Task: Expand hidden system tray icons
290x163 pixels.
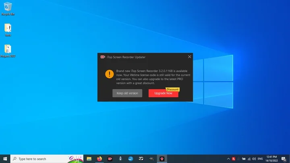Action: point(228,159)
